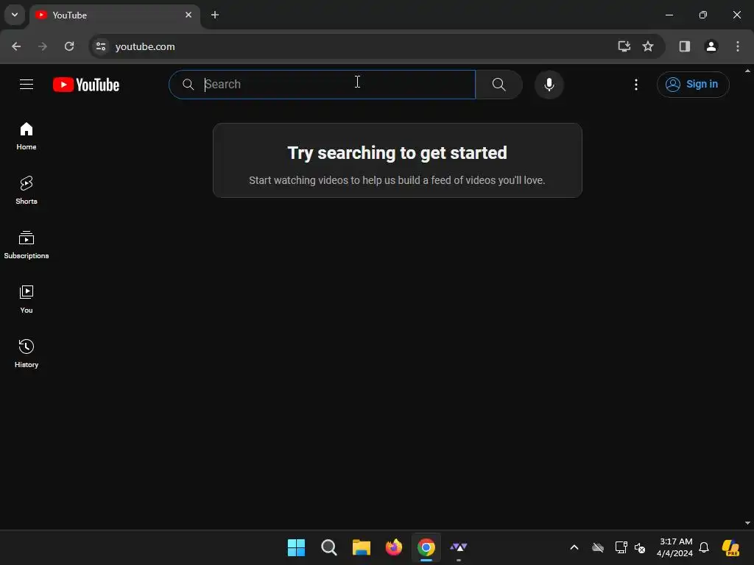Click the page scrollbar down arrow
Viewport: 754px width, 565px height.
click(747, 523)
